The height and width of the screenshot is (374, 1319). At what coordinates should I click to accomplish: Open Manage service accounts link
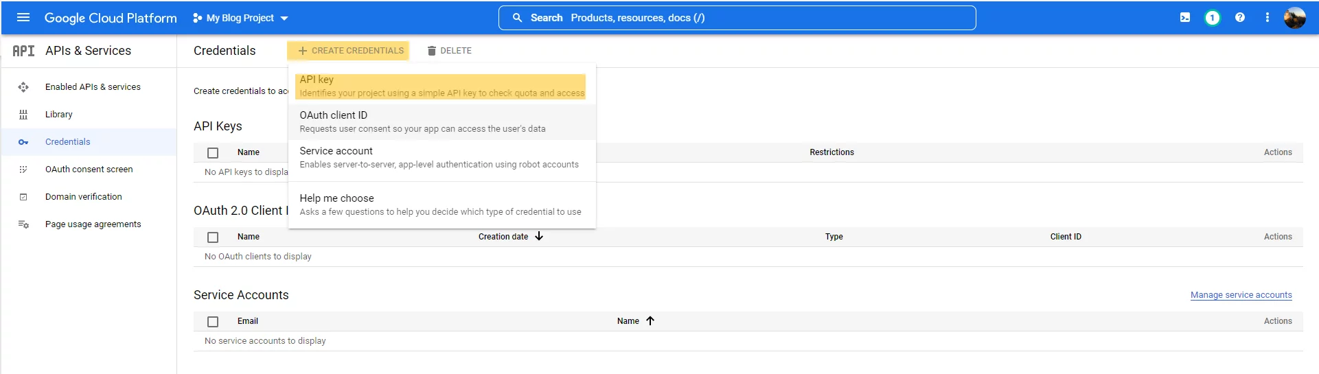[x=1241, y=295]
